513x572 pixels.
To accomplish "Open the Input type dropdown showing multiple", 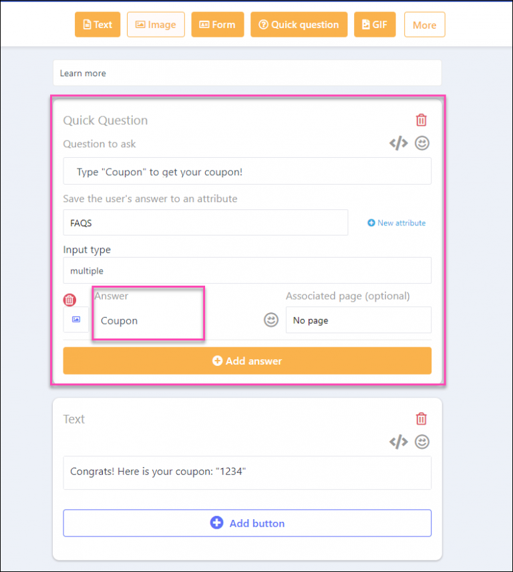I will tap(247, 270).
